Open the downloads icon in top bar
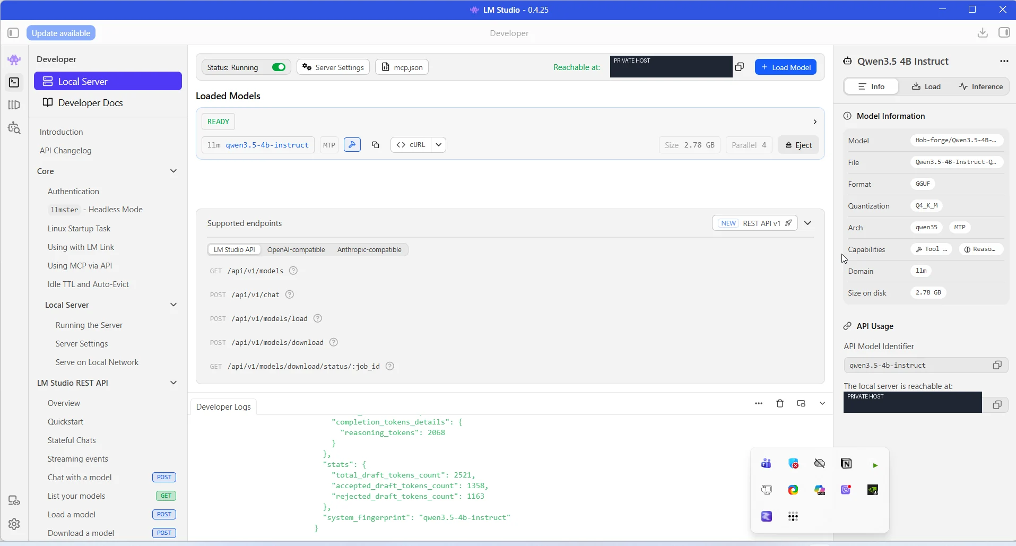 coord(983,33)
